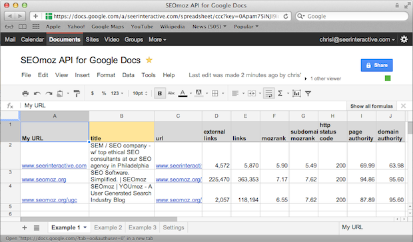Open the Insert menu
413x242 pixels.
click(x=82, y=75)
